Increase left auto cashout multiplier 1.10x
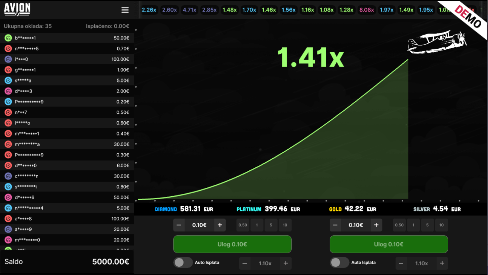Viewport: 488px width, 275px height. [x=286, y=263]
